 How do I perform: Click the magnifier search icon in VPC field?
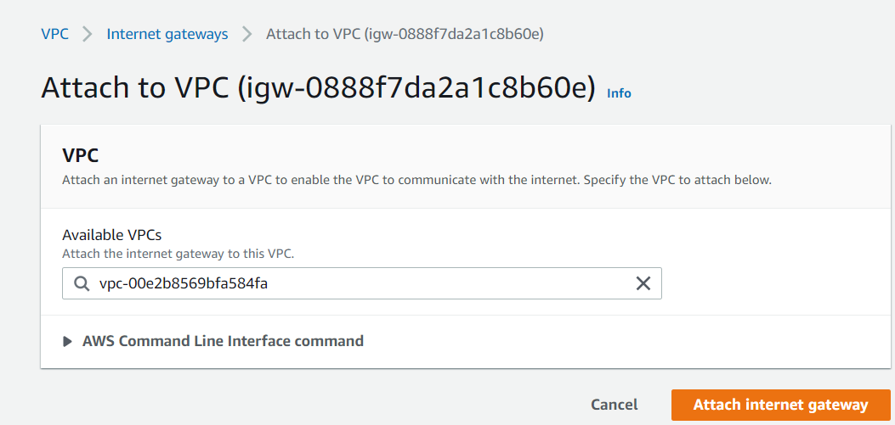coord(82,284)
